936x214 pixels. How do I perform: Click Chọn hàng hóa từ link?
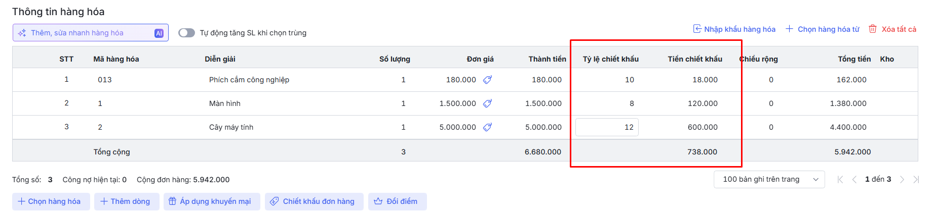pyautogui.click(x=823, y=29)
